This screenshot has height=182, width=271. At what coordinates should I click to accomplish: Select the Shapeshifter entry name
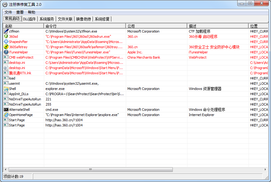point(18,42)
